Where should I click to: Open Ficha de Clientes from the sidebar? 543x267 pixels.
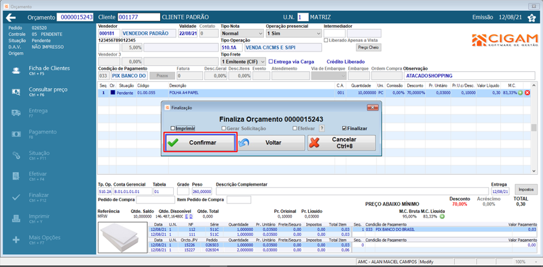pyautogui.click(x=48, y=70)
